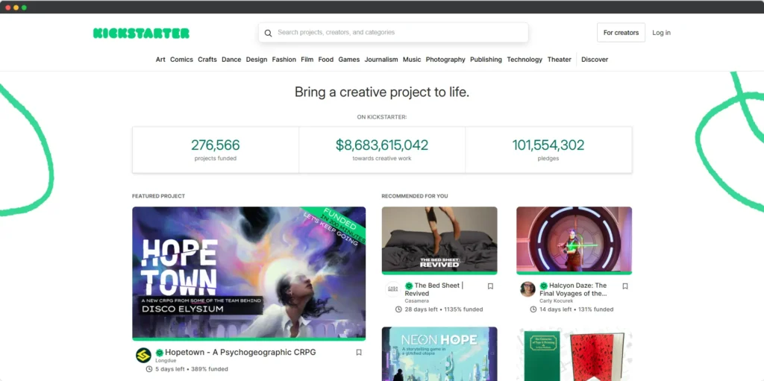Open the Art category
The height and width of the screenshot is (381, 764).
pos(160,60)
